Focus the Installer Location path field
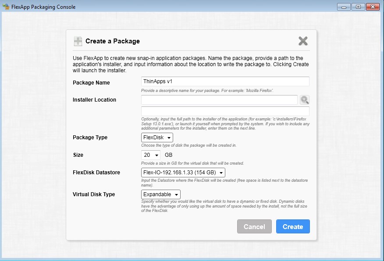384x261 pixels. (x=219, y=100)
